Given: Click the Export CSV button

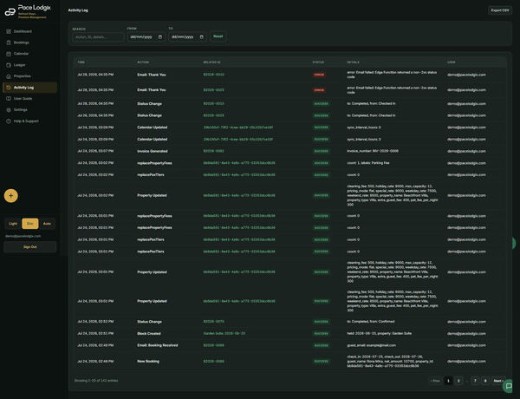Looking at the screenshot, I should 500,10.
